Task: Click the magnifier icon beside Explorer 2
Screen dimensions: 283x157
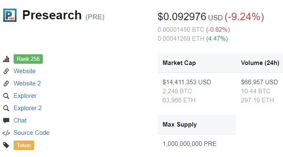Action: click(6, 108)
